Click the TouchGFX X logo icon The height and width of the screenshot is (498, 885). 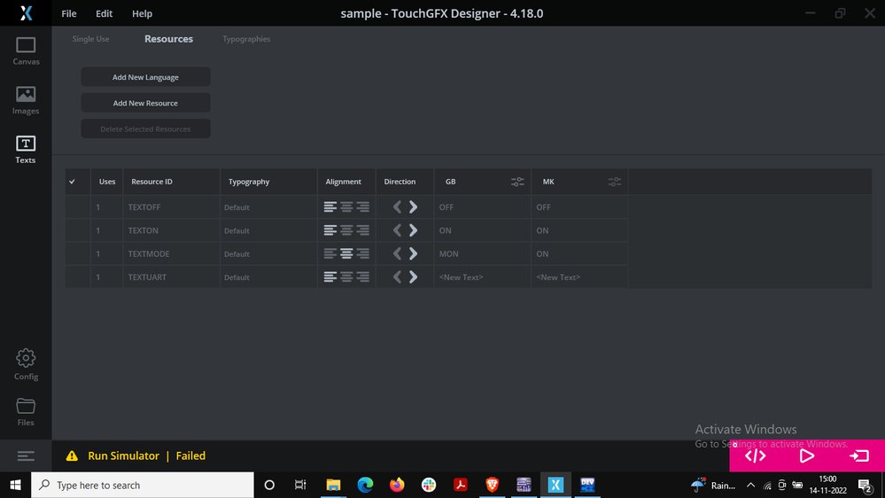(x=26, y=13)
